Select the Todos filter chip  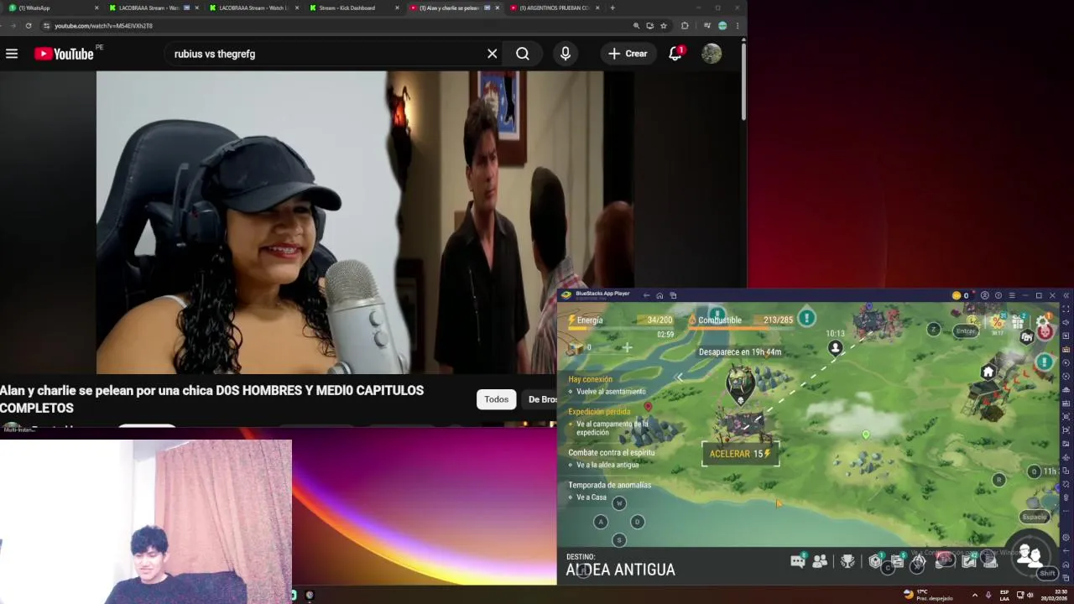point(496,399)
